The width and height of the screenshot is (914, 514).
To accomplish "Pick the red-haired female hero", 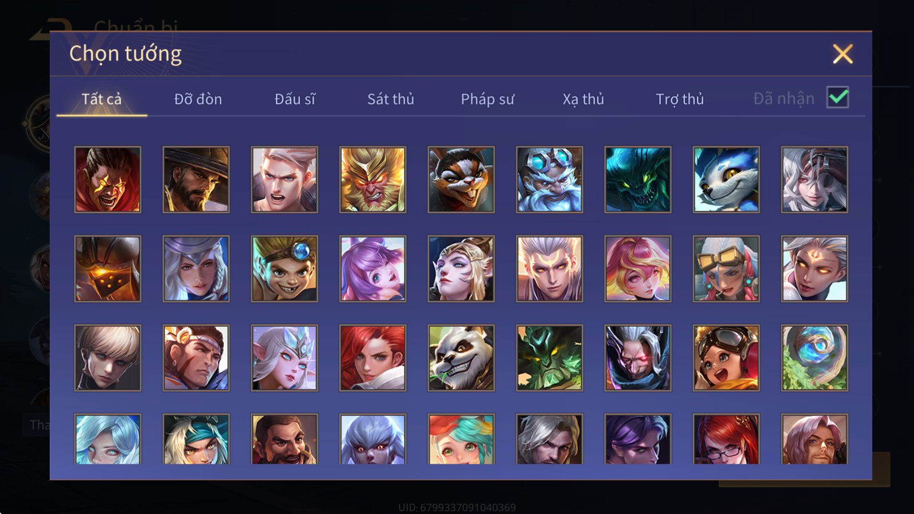I will (x=373, y=358).
